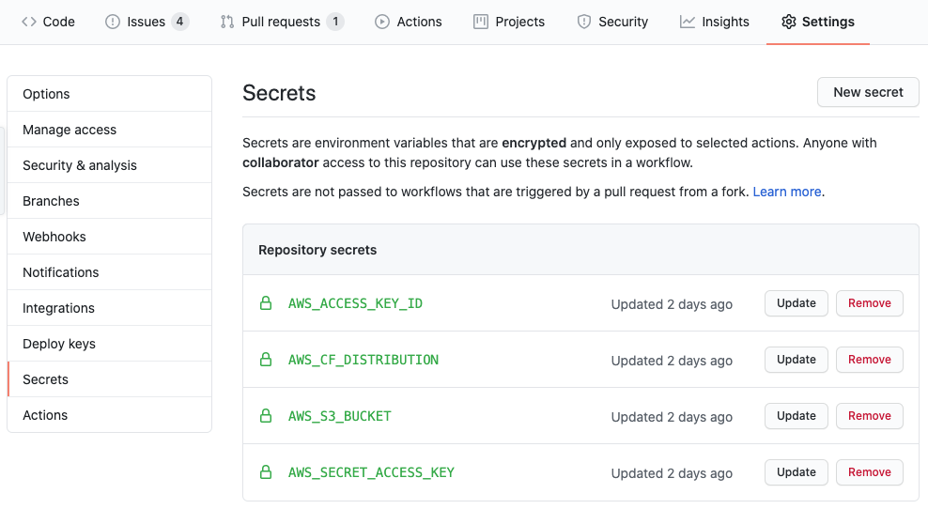Viewport: 928px width, 509px height.
Task: Open Webhooks settings in the sidebar
Action: click(54, 237)
